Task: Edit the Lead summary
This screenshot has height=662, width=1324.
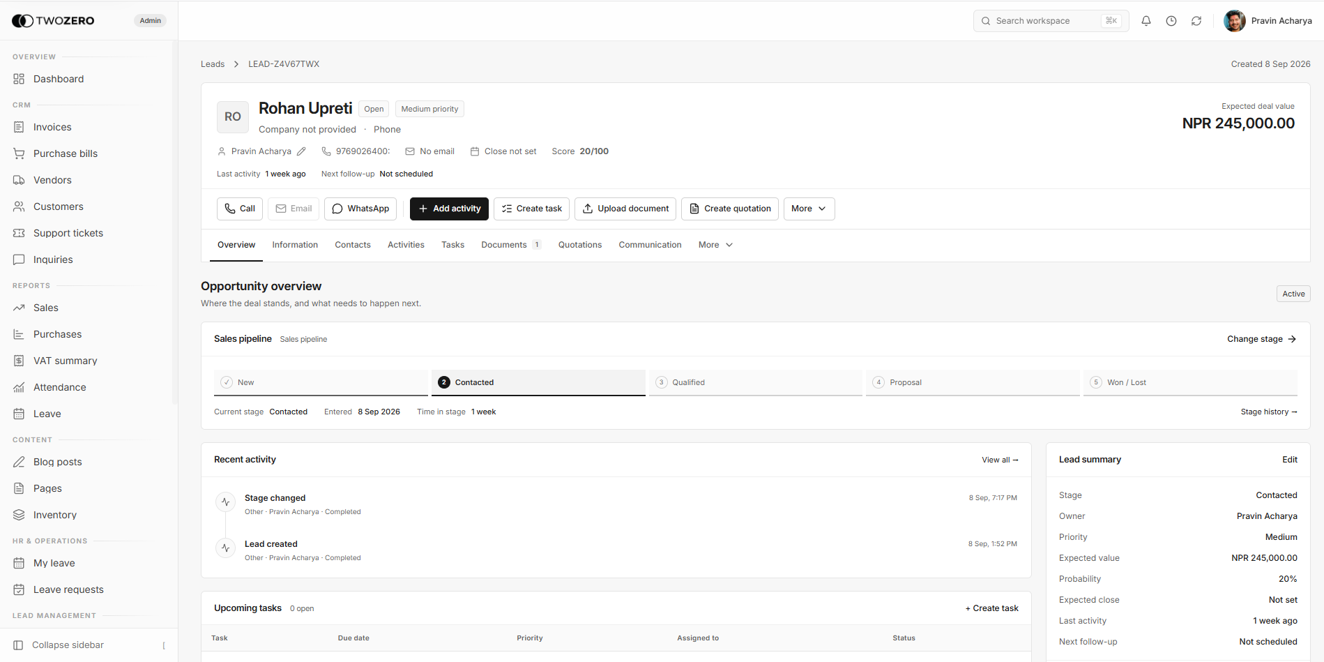Action: 1290,460
